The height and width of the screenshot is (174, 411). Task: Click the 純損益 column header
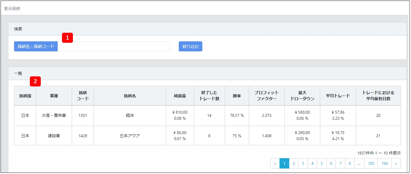pos(180,96)
